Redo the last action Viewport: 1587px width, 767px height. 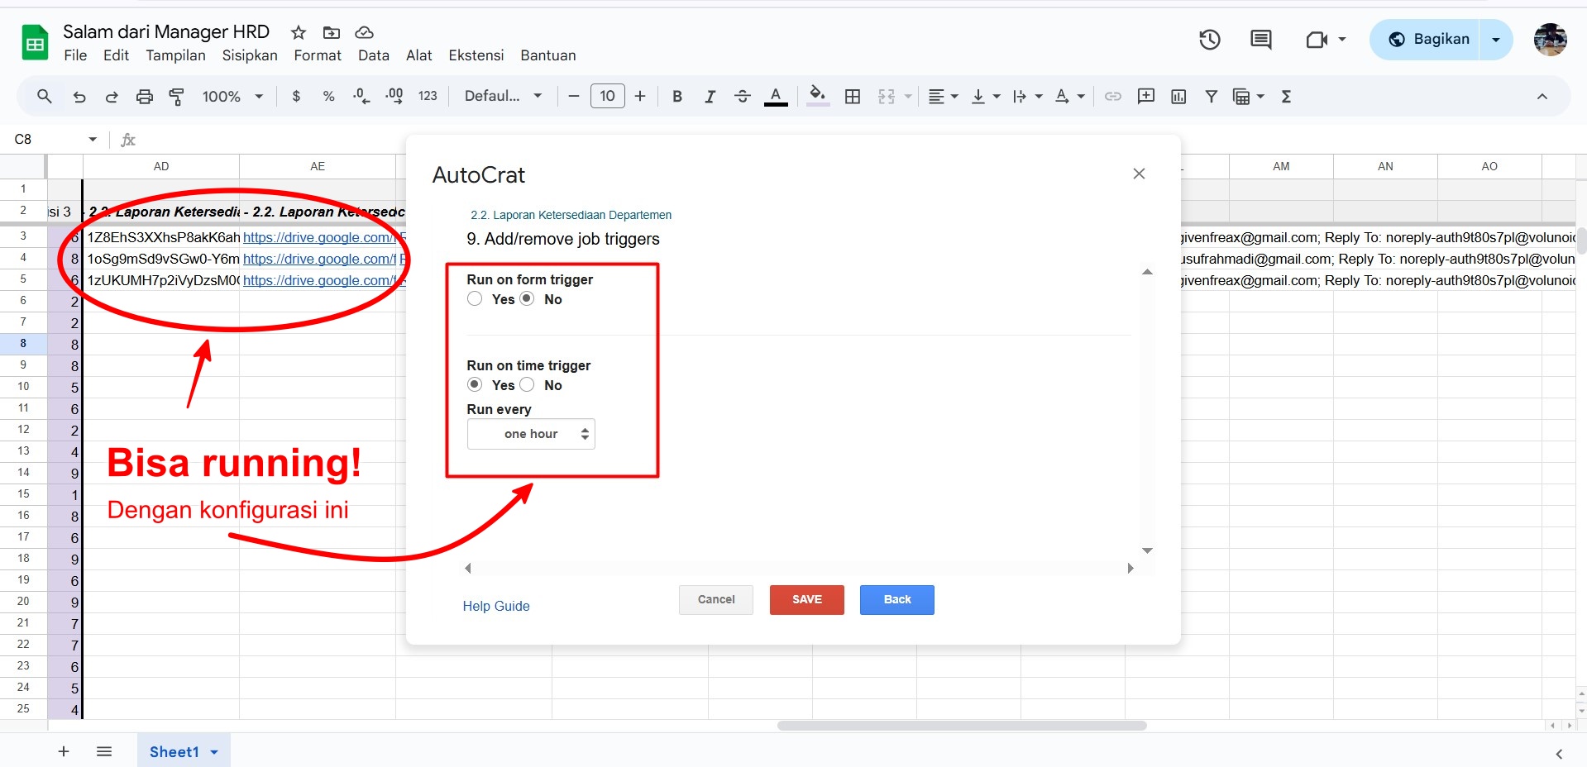tap(111, 96)
